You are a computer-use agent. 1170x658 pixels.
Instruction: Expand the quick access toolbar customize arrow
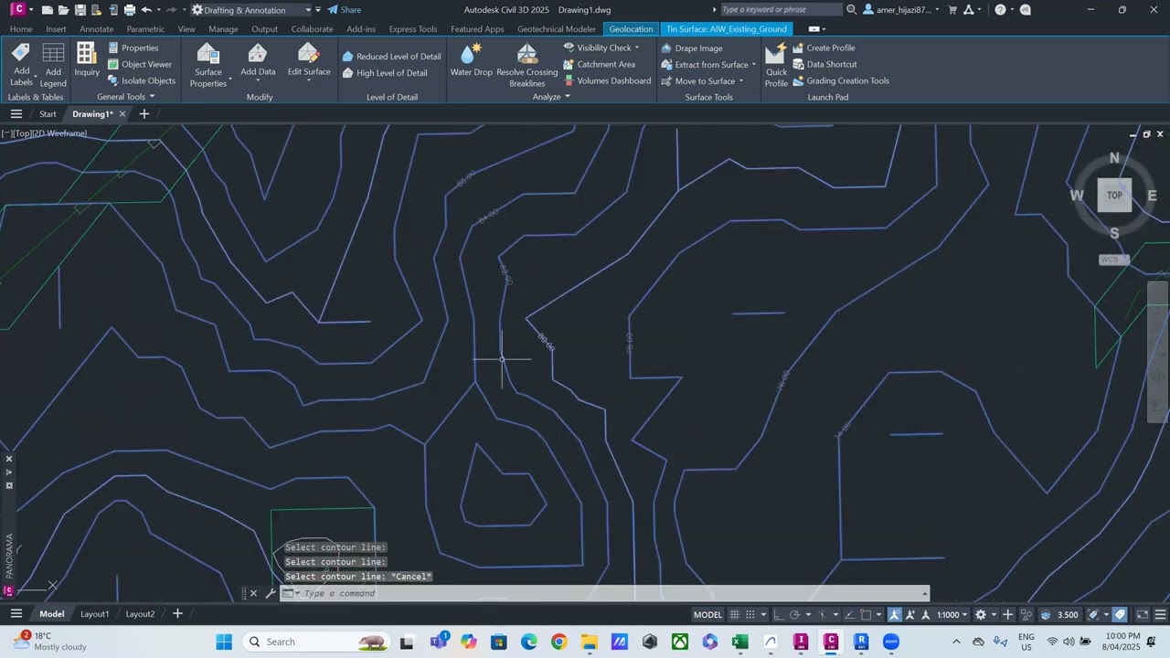pos(318,10)
